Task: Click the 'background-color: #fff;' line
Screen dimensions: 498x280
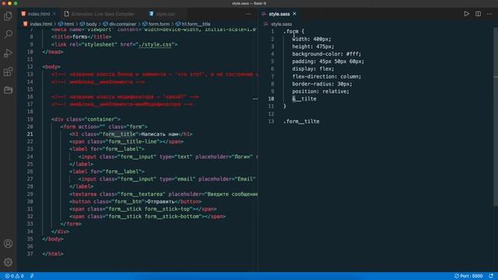Action: pyautogui.click(x=327, y=54)
